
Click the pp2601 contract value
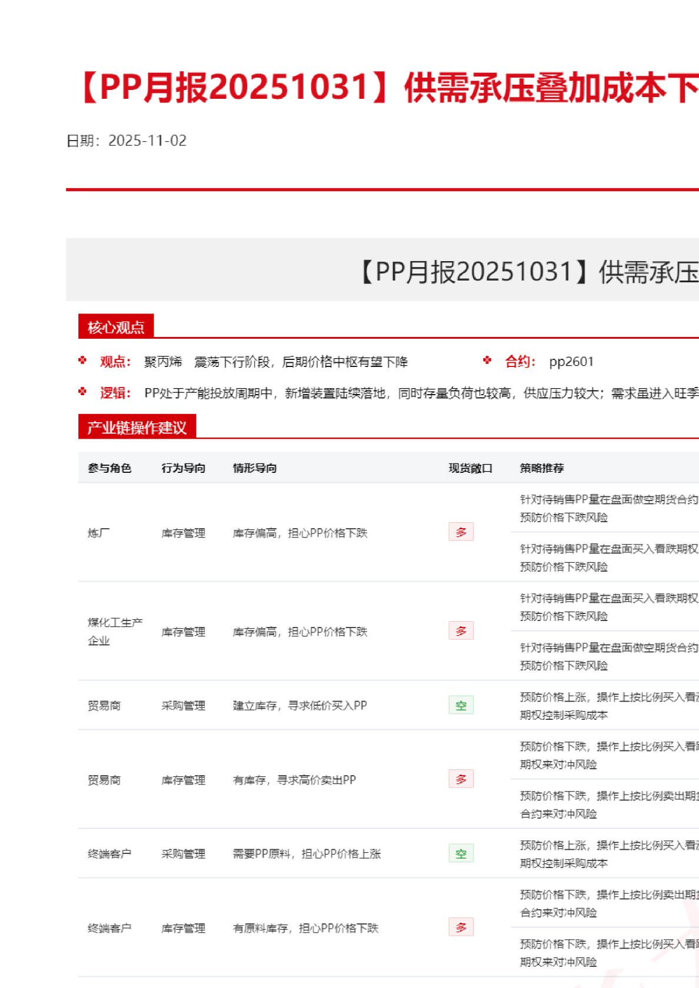571,362
